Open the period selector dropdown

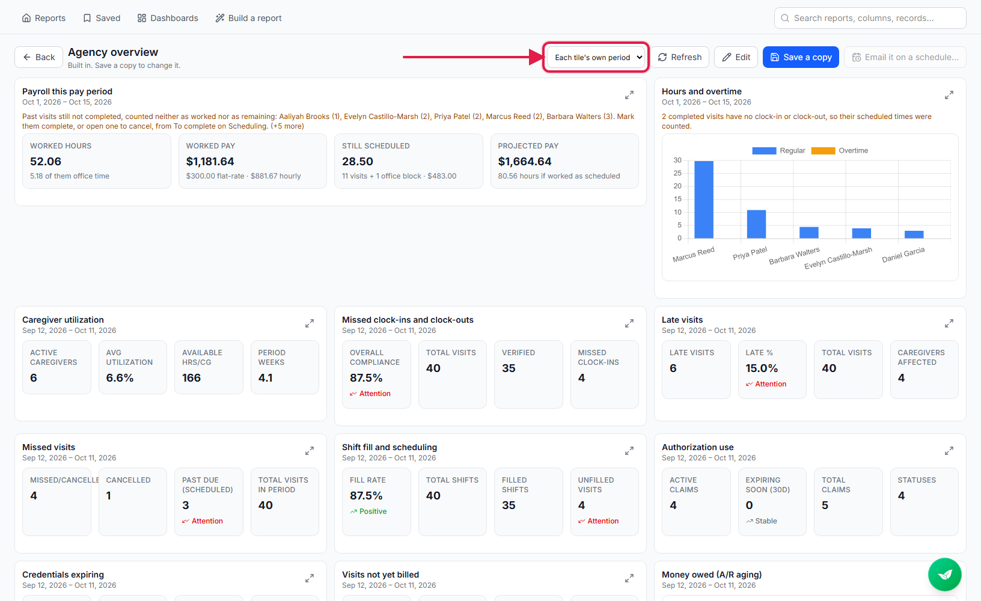coord(596,57)
